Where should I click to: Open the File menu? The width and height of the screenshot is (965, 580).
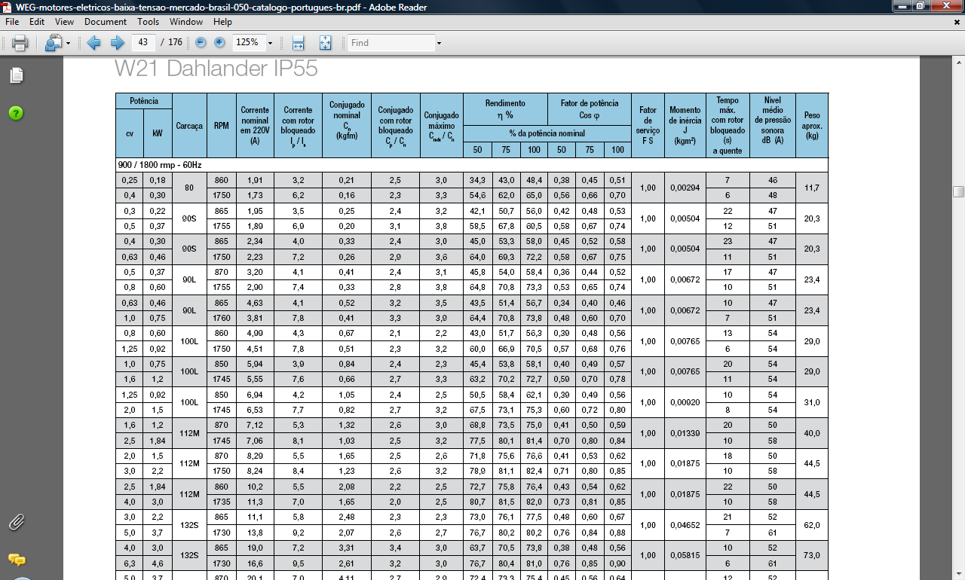click(12, 23)
